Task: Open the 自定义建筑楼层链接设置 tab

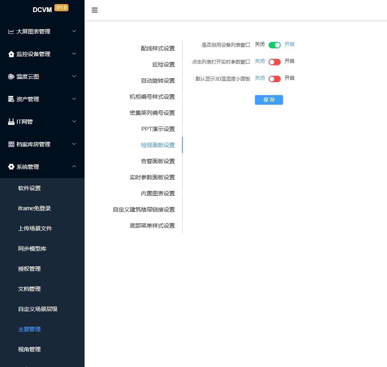Action: (x=144, y=209)
